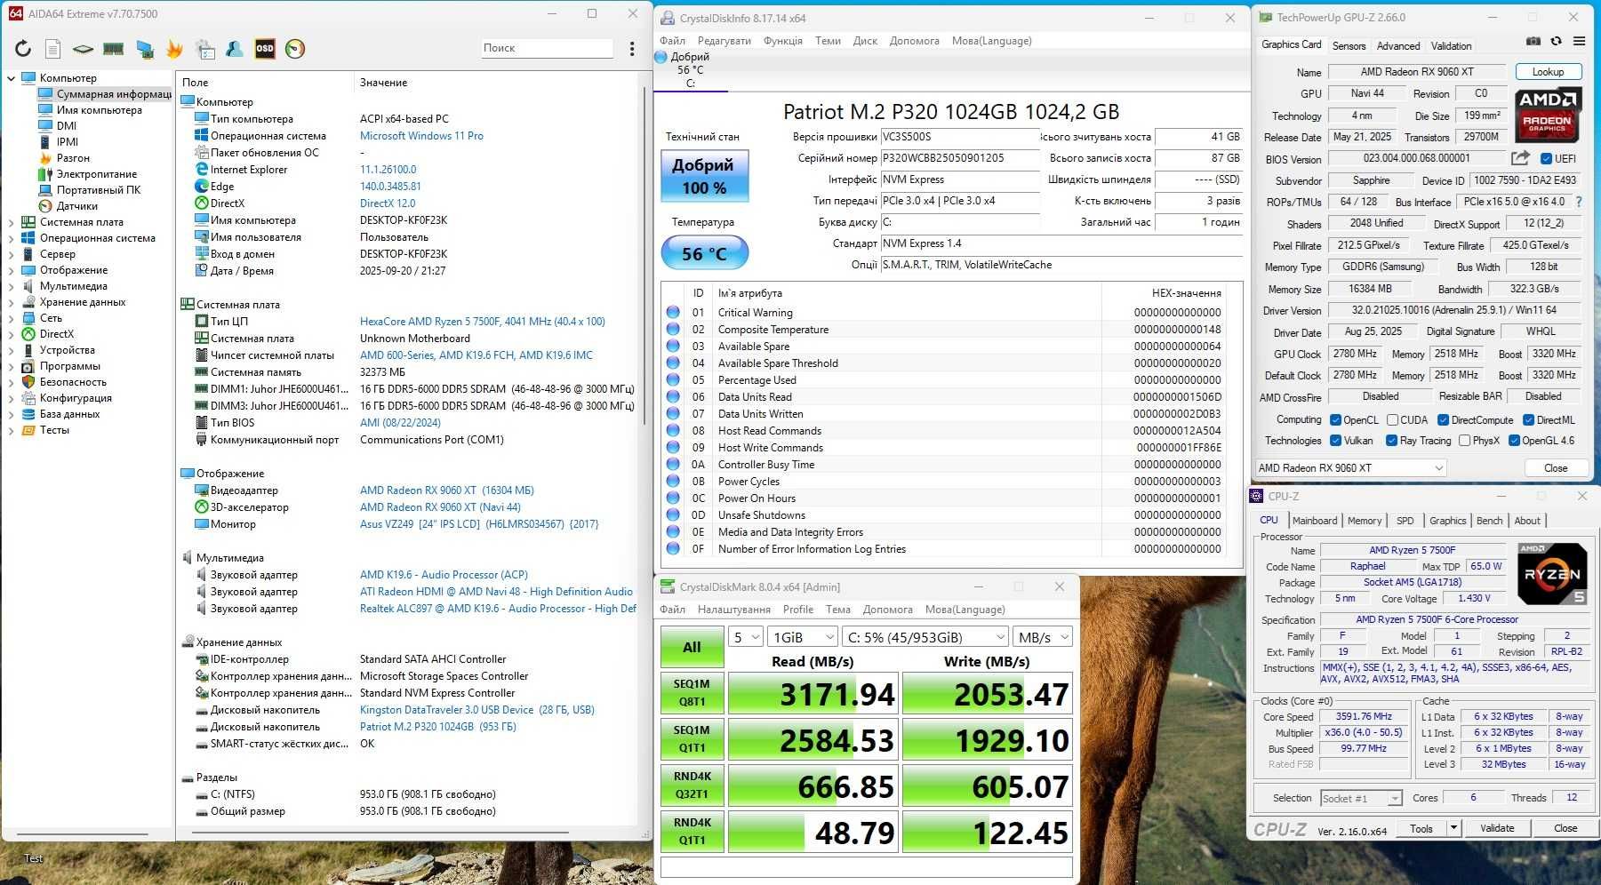This screenshot has width=1601, height=885.
Task: Click GPU-Z Bus Interface question mark
Action: [1579, 203]
